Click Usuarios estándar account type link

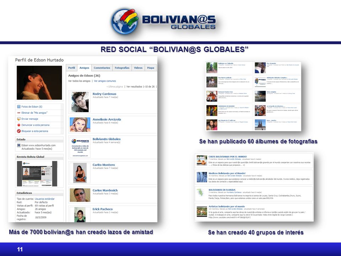pos(45,199)
